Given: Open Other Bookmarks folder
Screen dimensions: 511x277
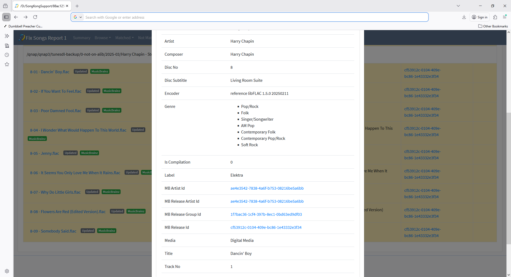Looking at the screenshot, I should click(x=493, y=26).
